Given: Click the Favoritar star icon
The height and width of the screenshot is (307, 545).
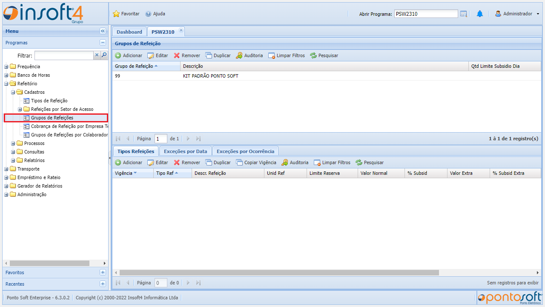Looking at the screenshot, I should (116, 14).
